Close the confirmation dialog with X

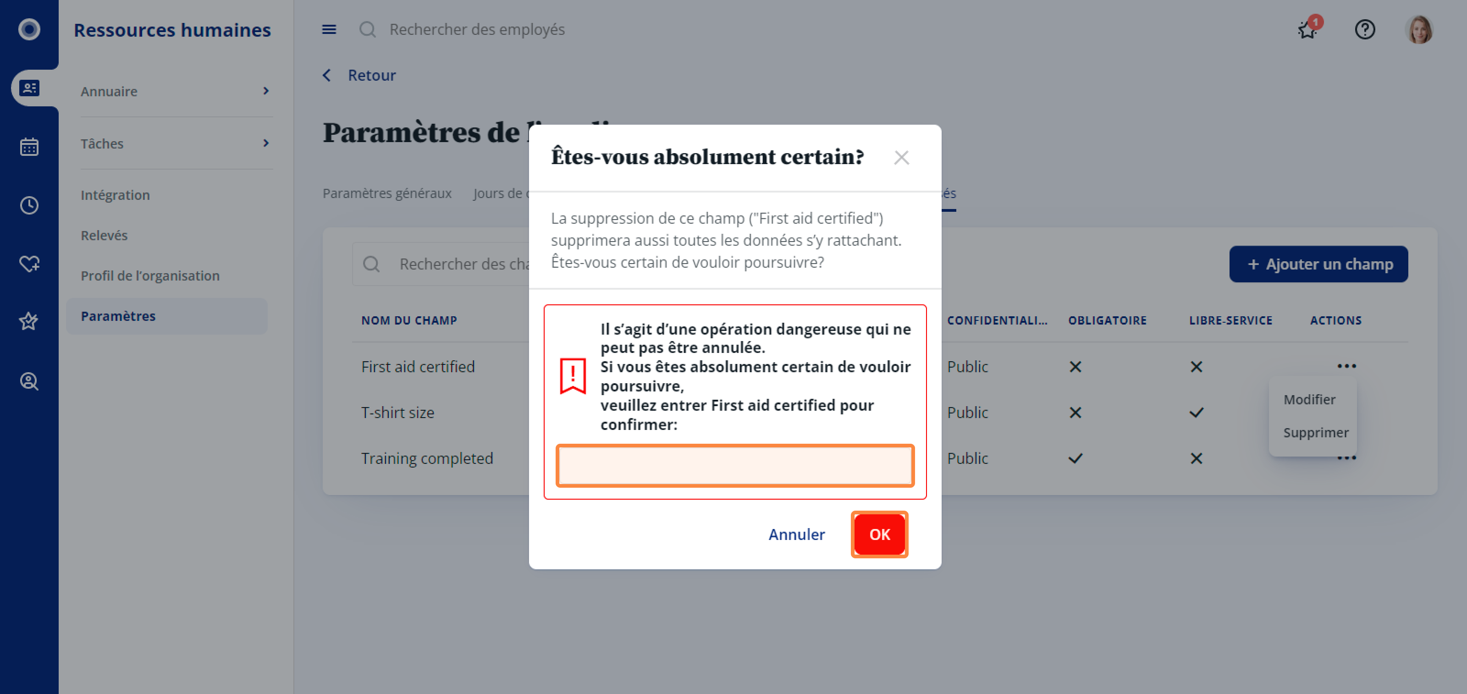click(901, 158)
